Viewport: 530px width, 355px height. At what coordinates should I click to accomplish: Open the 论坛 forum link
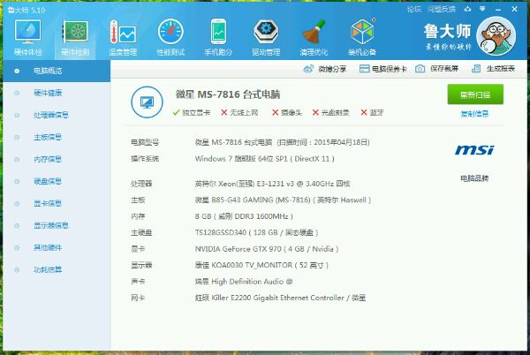coord(414,9)
